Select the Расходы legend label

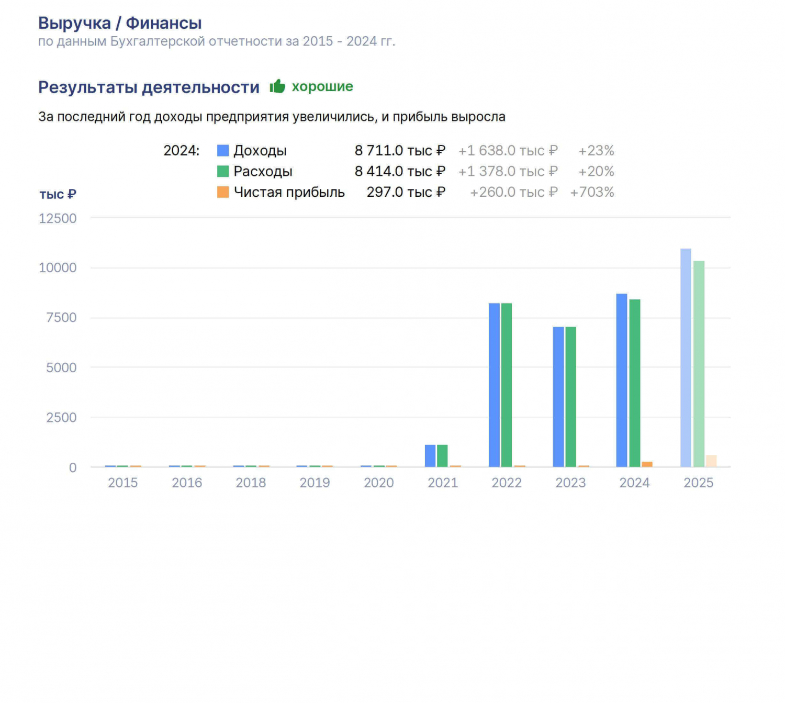click(x=263, y=171)
